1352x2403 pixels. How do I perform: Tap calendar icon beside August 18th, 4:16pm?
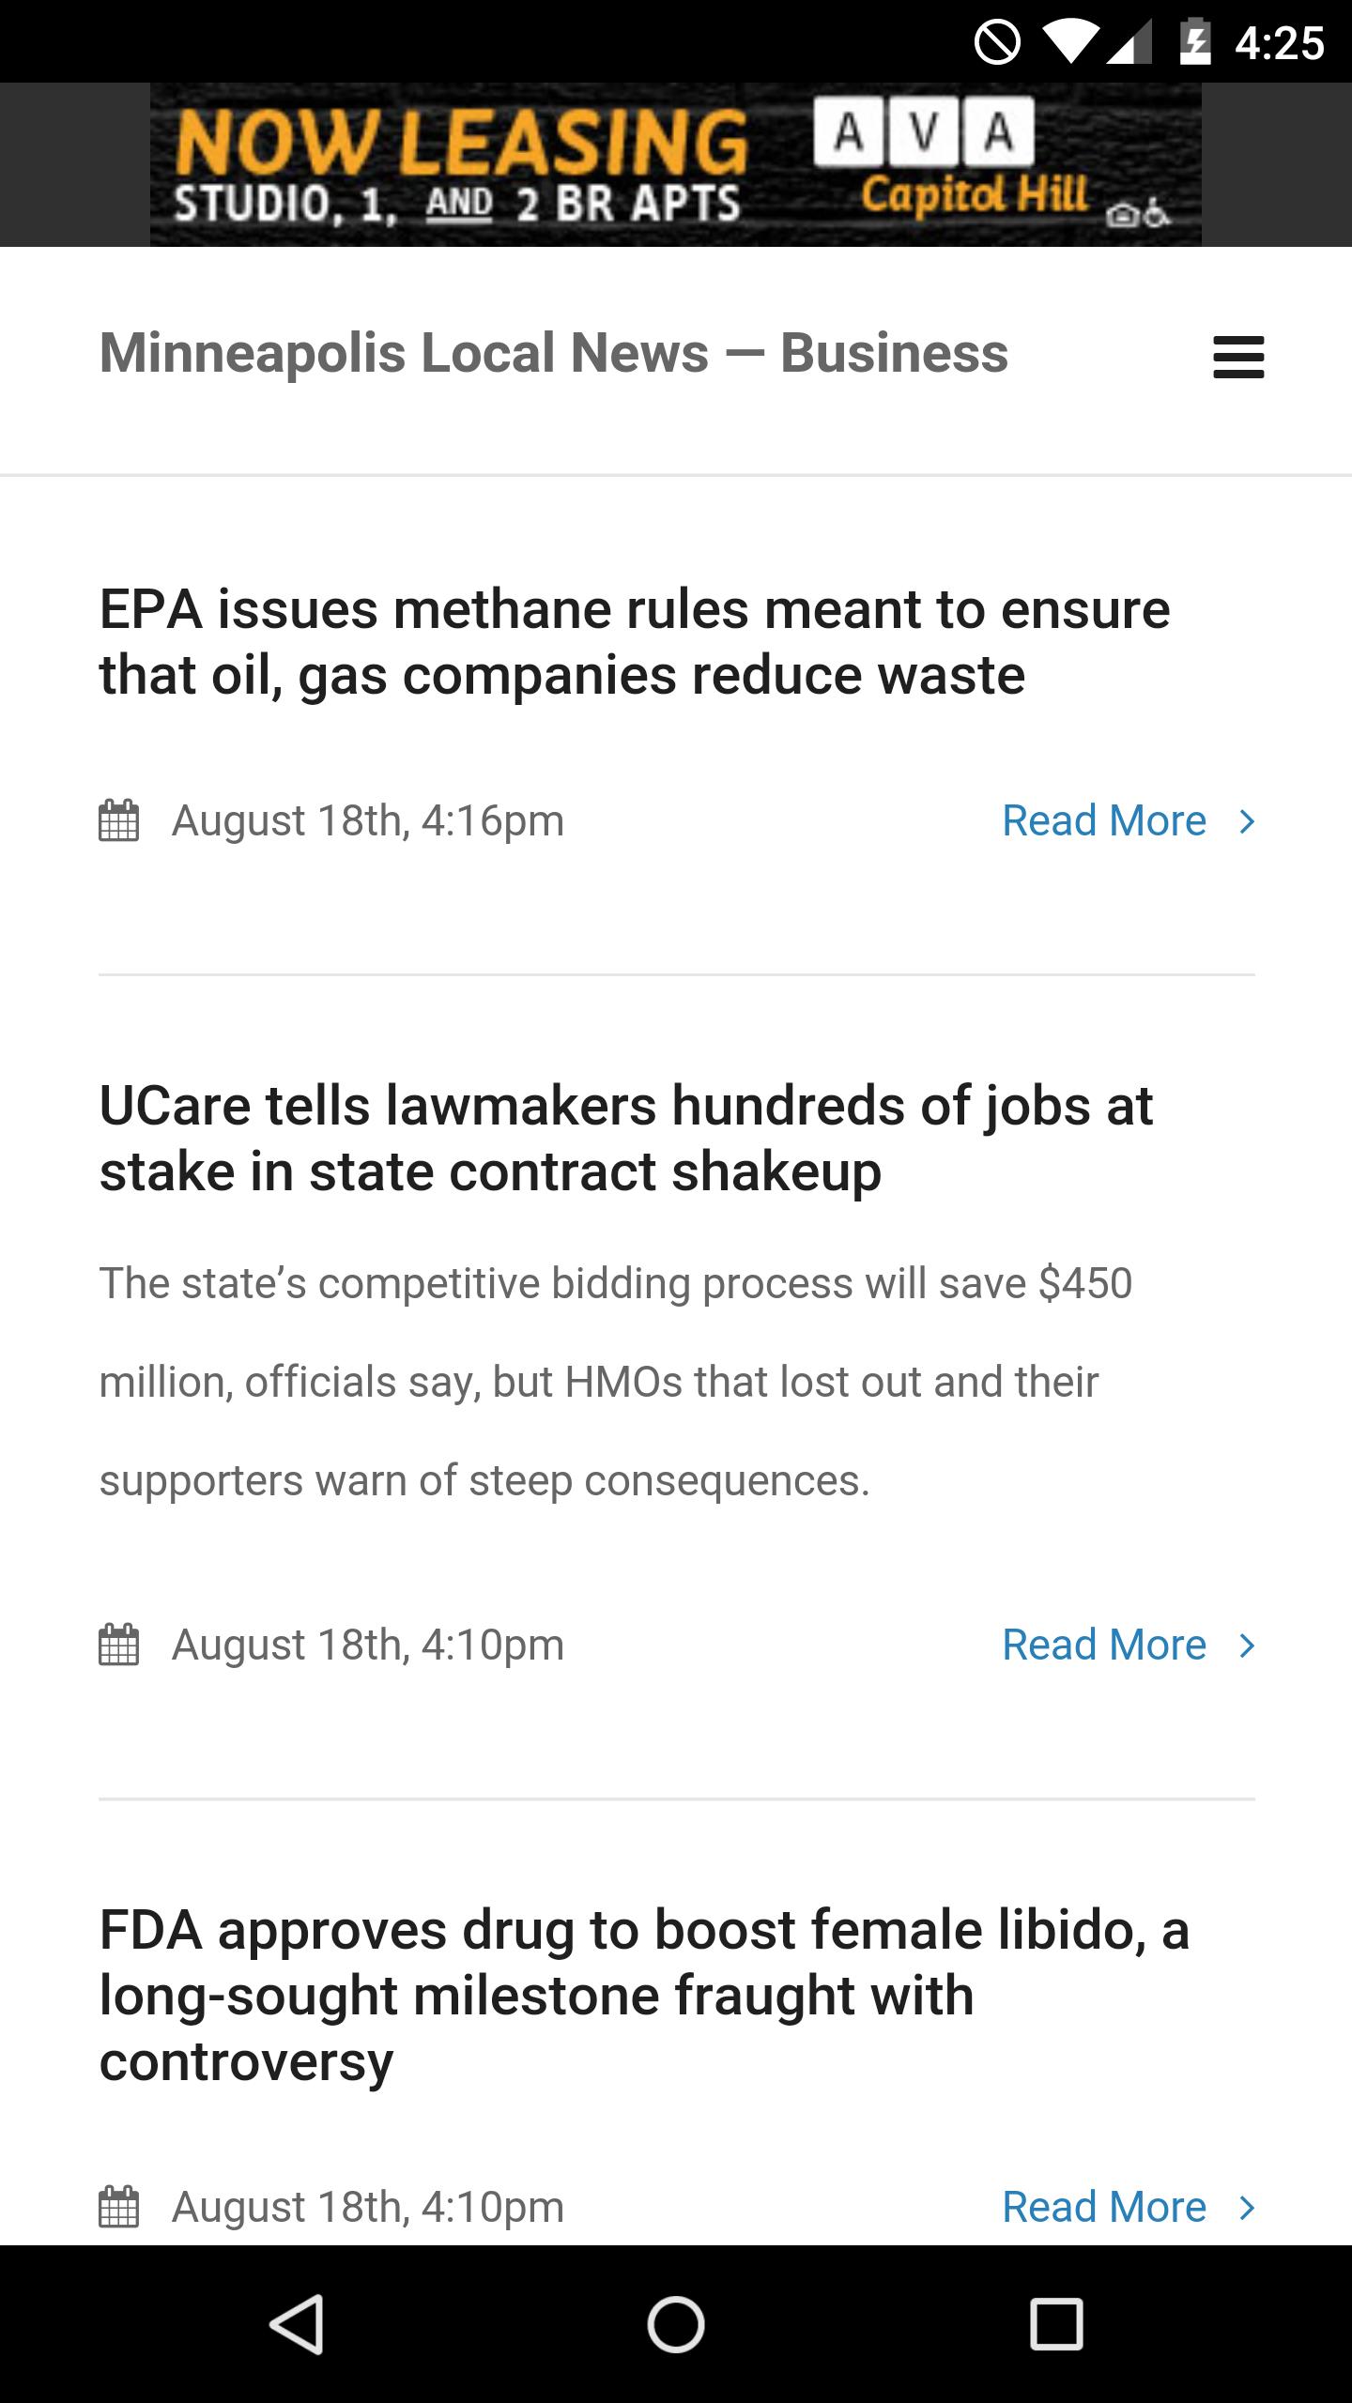tap(119, 820)
